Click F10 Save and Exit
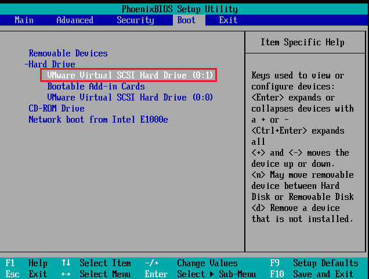Viewport: 369px width, 279px height. 314,274
